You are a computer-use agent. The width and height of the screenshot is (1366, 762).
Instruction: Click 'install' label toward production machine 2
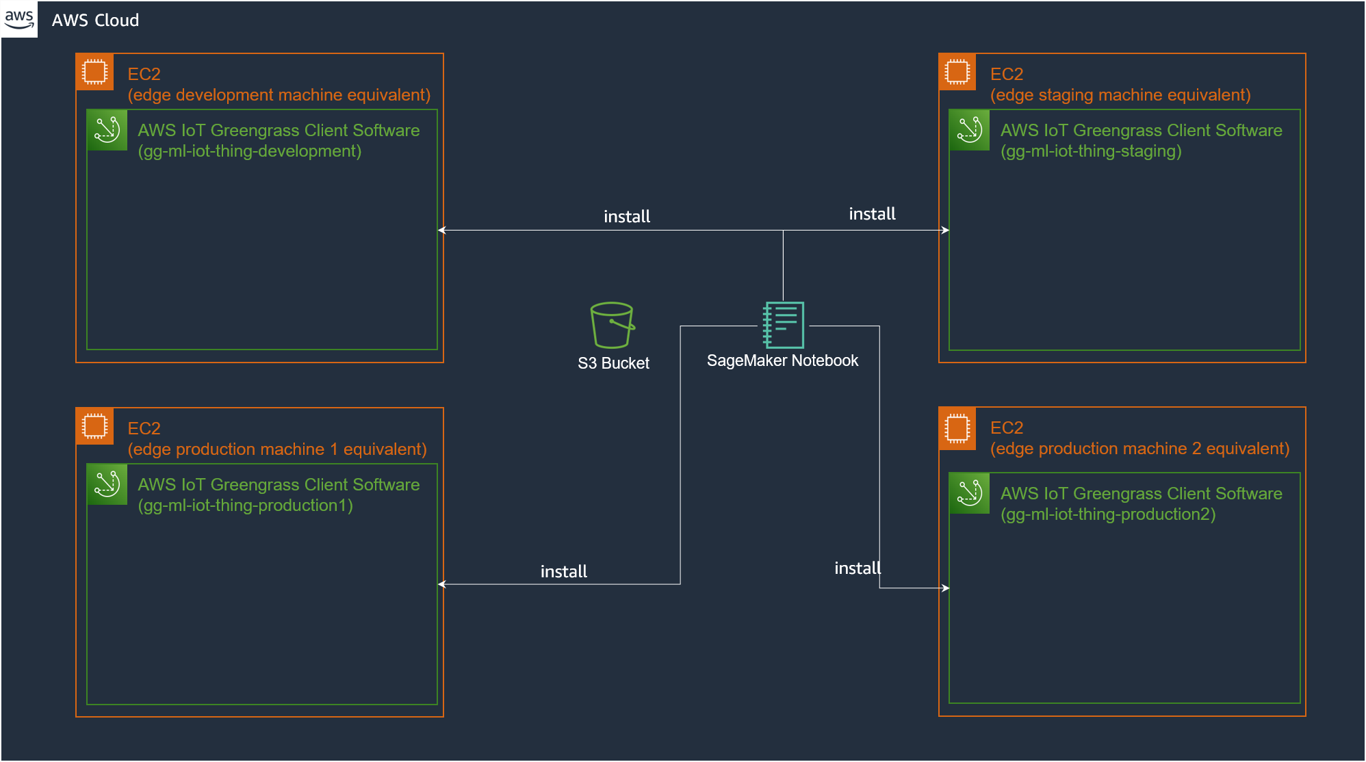coord(858,568)
